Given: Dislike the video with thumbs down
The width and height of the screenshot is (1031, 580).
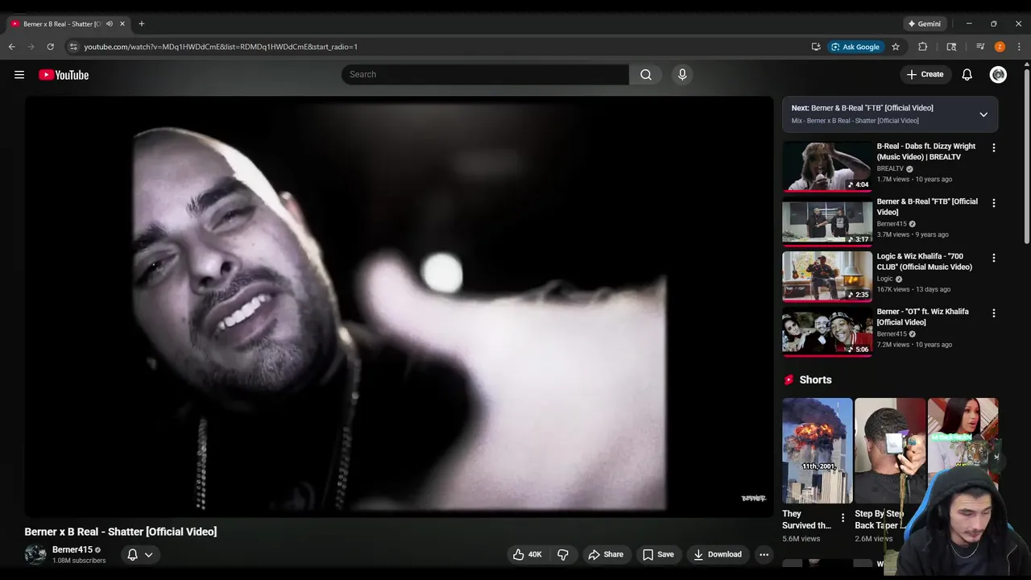Looking at the screenshot, I should (x=563, y=554).
